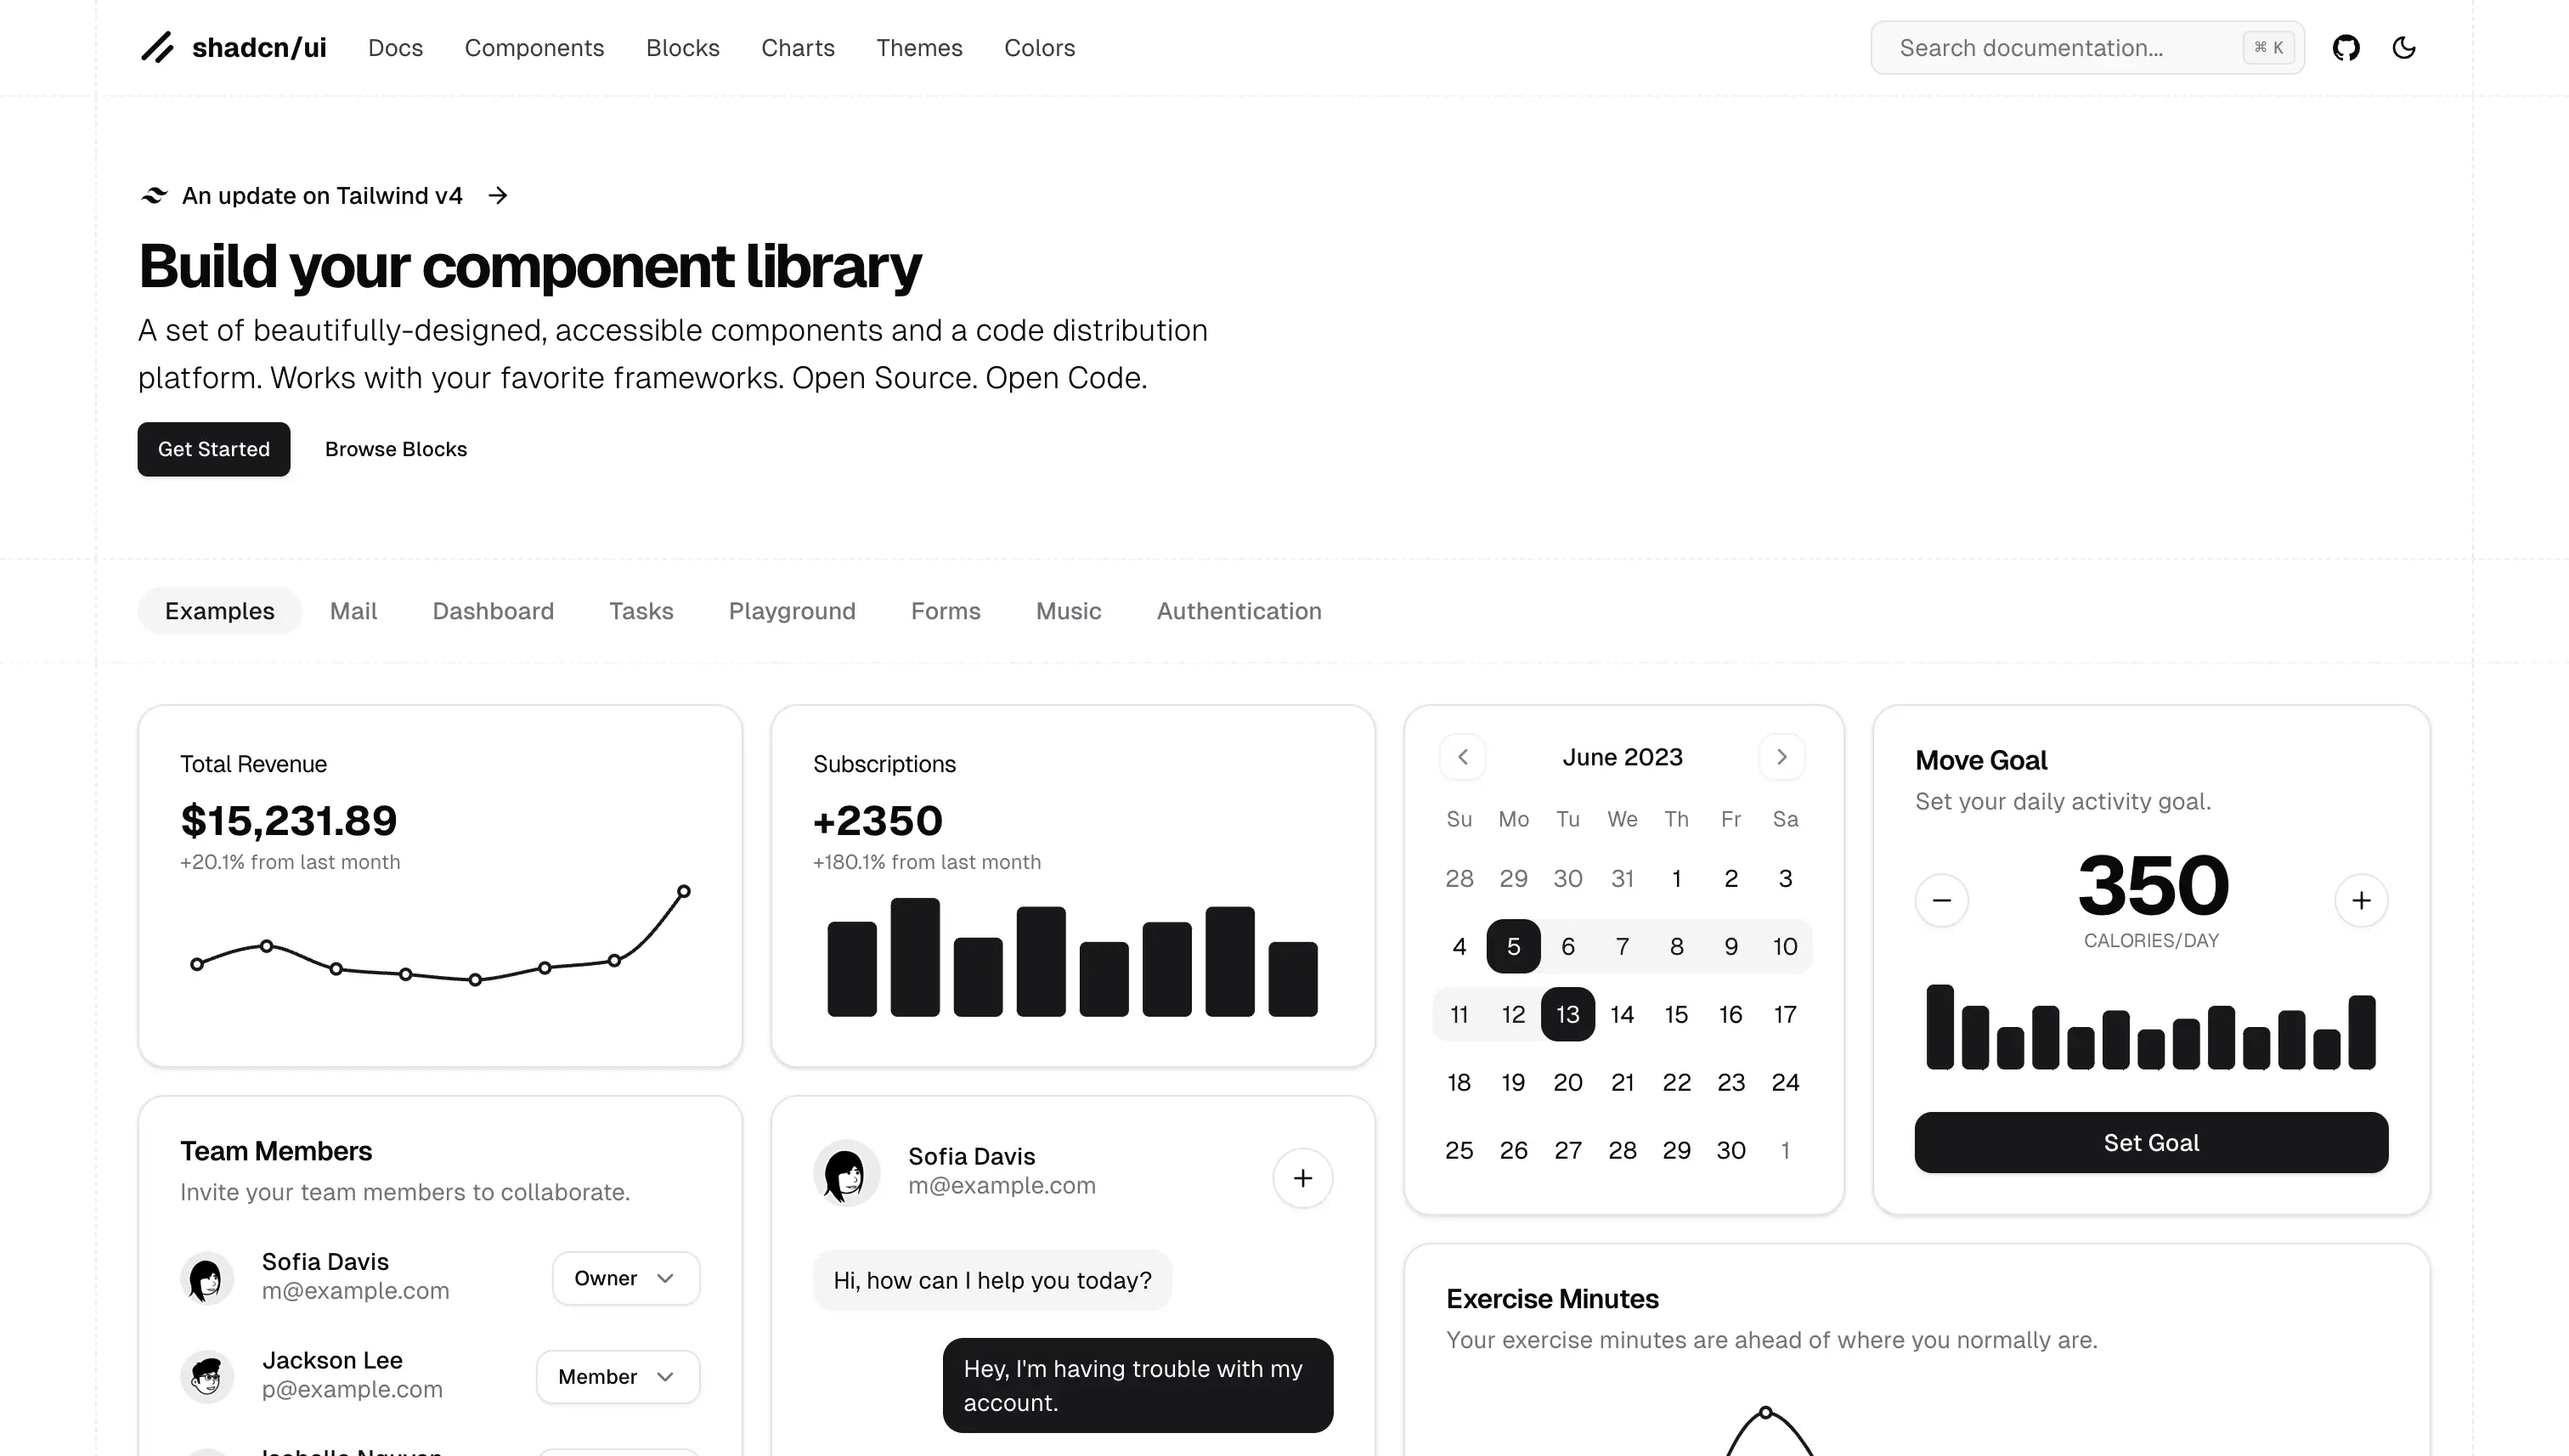Switch to the Dashboard example tab
This screenshot has width=2569, height=1456.
493,611
